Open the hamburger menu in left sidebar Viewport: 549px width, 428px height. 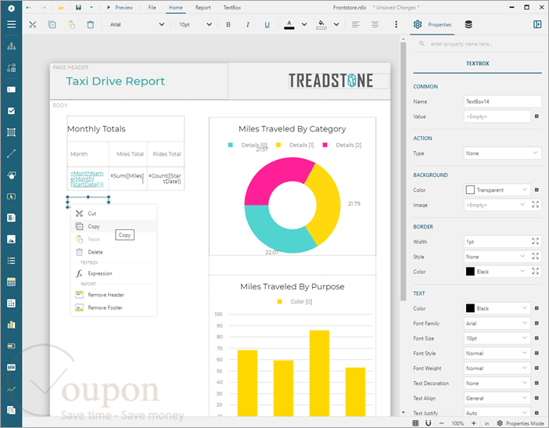point(11,24)
